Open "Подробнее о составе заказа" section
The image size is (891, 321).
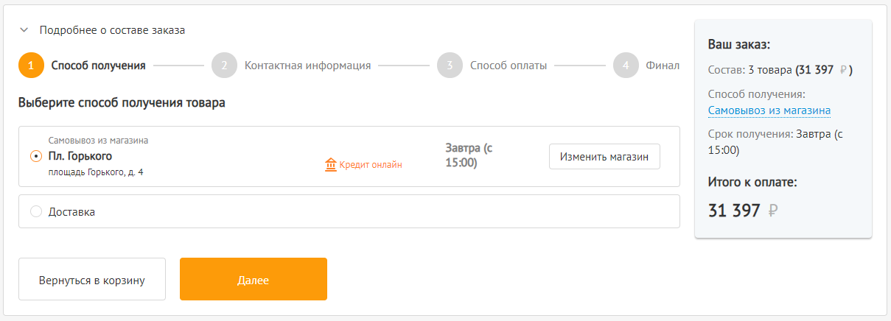(x=112, y=30)
